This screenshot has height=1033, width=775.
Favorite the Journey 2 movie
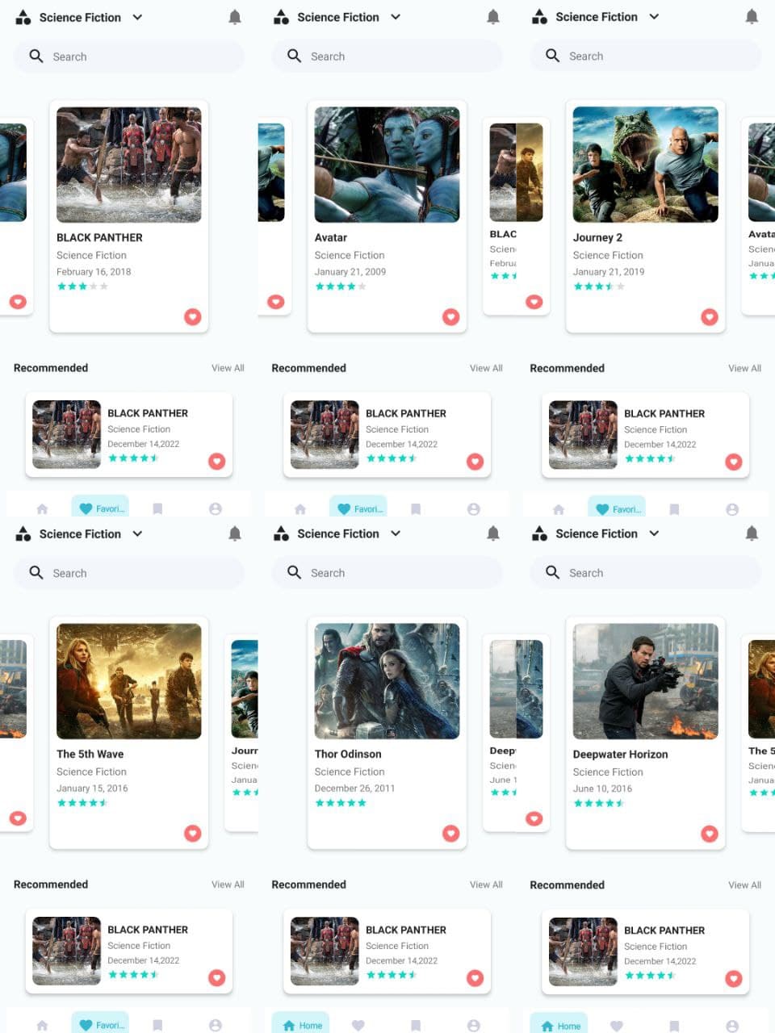tap(710, 317)
